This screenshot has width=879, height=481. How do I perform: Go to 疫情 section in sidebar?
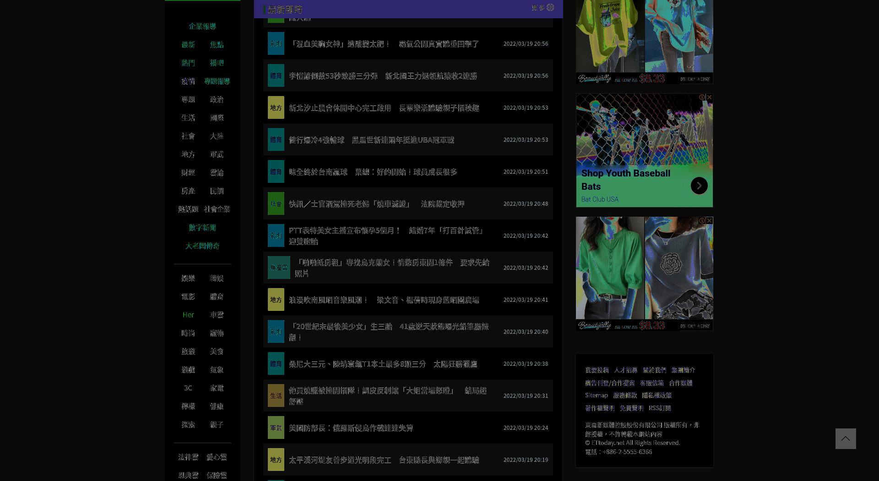tap(188, 81)
